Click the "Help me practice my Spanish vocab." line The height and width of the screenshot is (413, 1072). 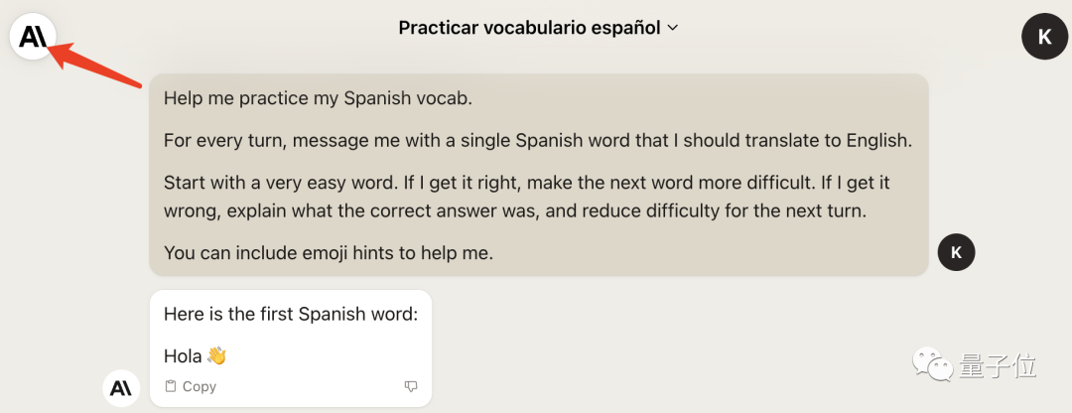coord(318,98)
